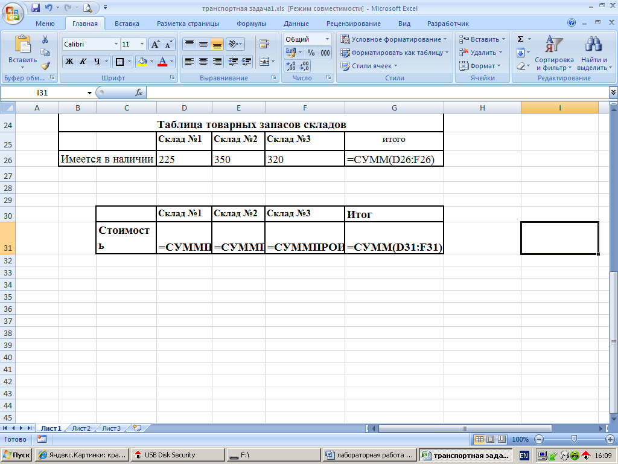Click Найти и выделить button
This screenshot has height=464, width=618.
tap(594, 53)
